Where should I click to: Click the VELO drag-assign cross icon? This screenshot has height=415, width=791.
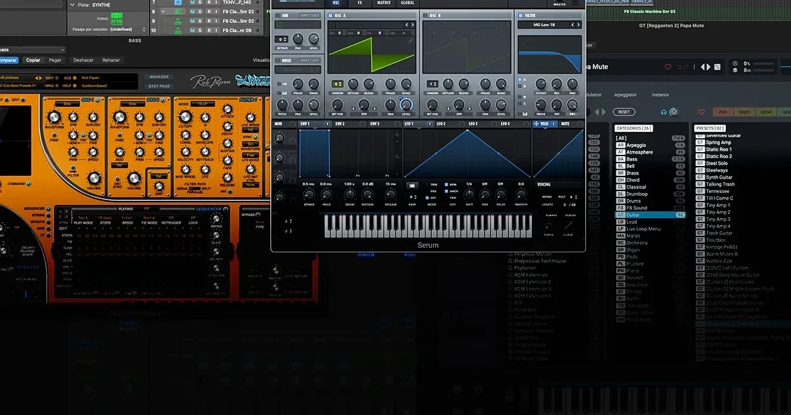[x=536, y=124]
